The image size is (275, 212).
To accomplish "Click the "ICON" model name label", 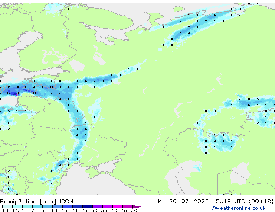I will [66, 202].
